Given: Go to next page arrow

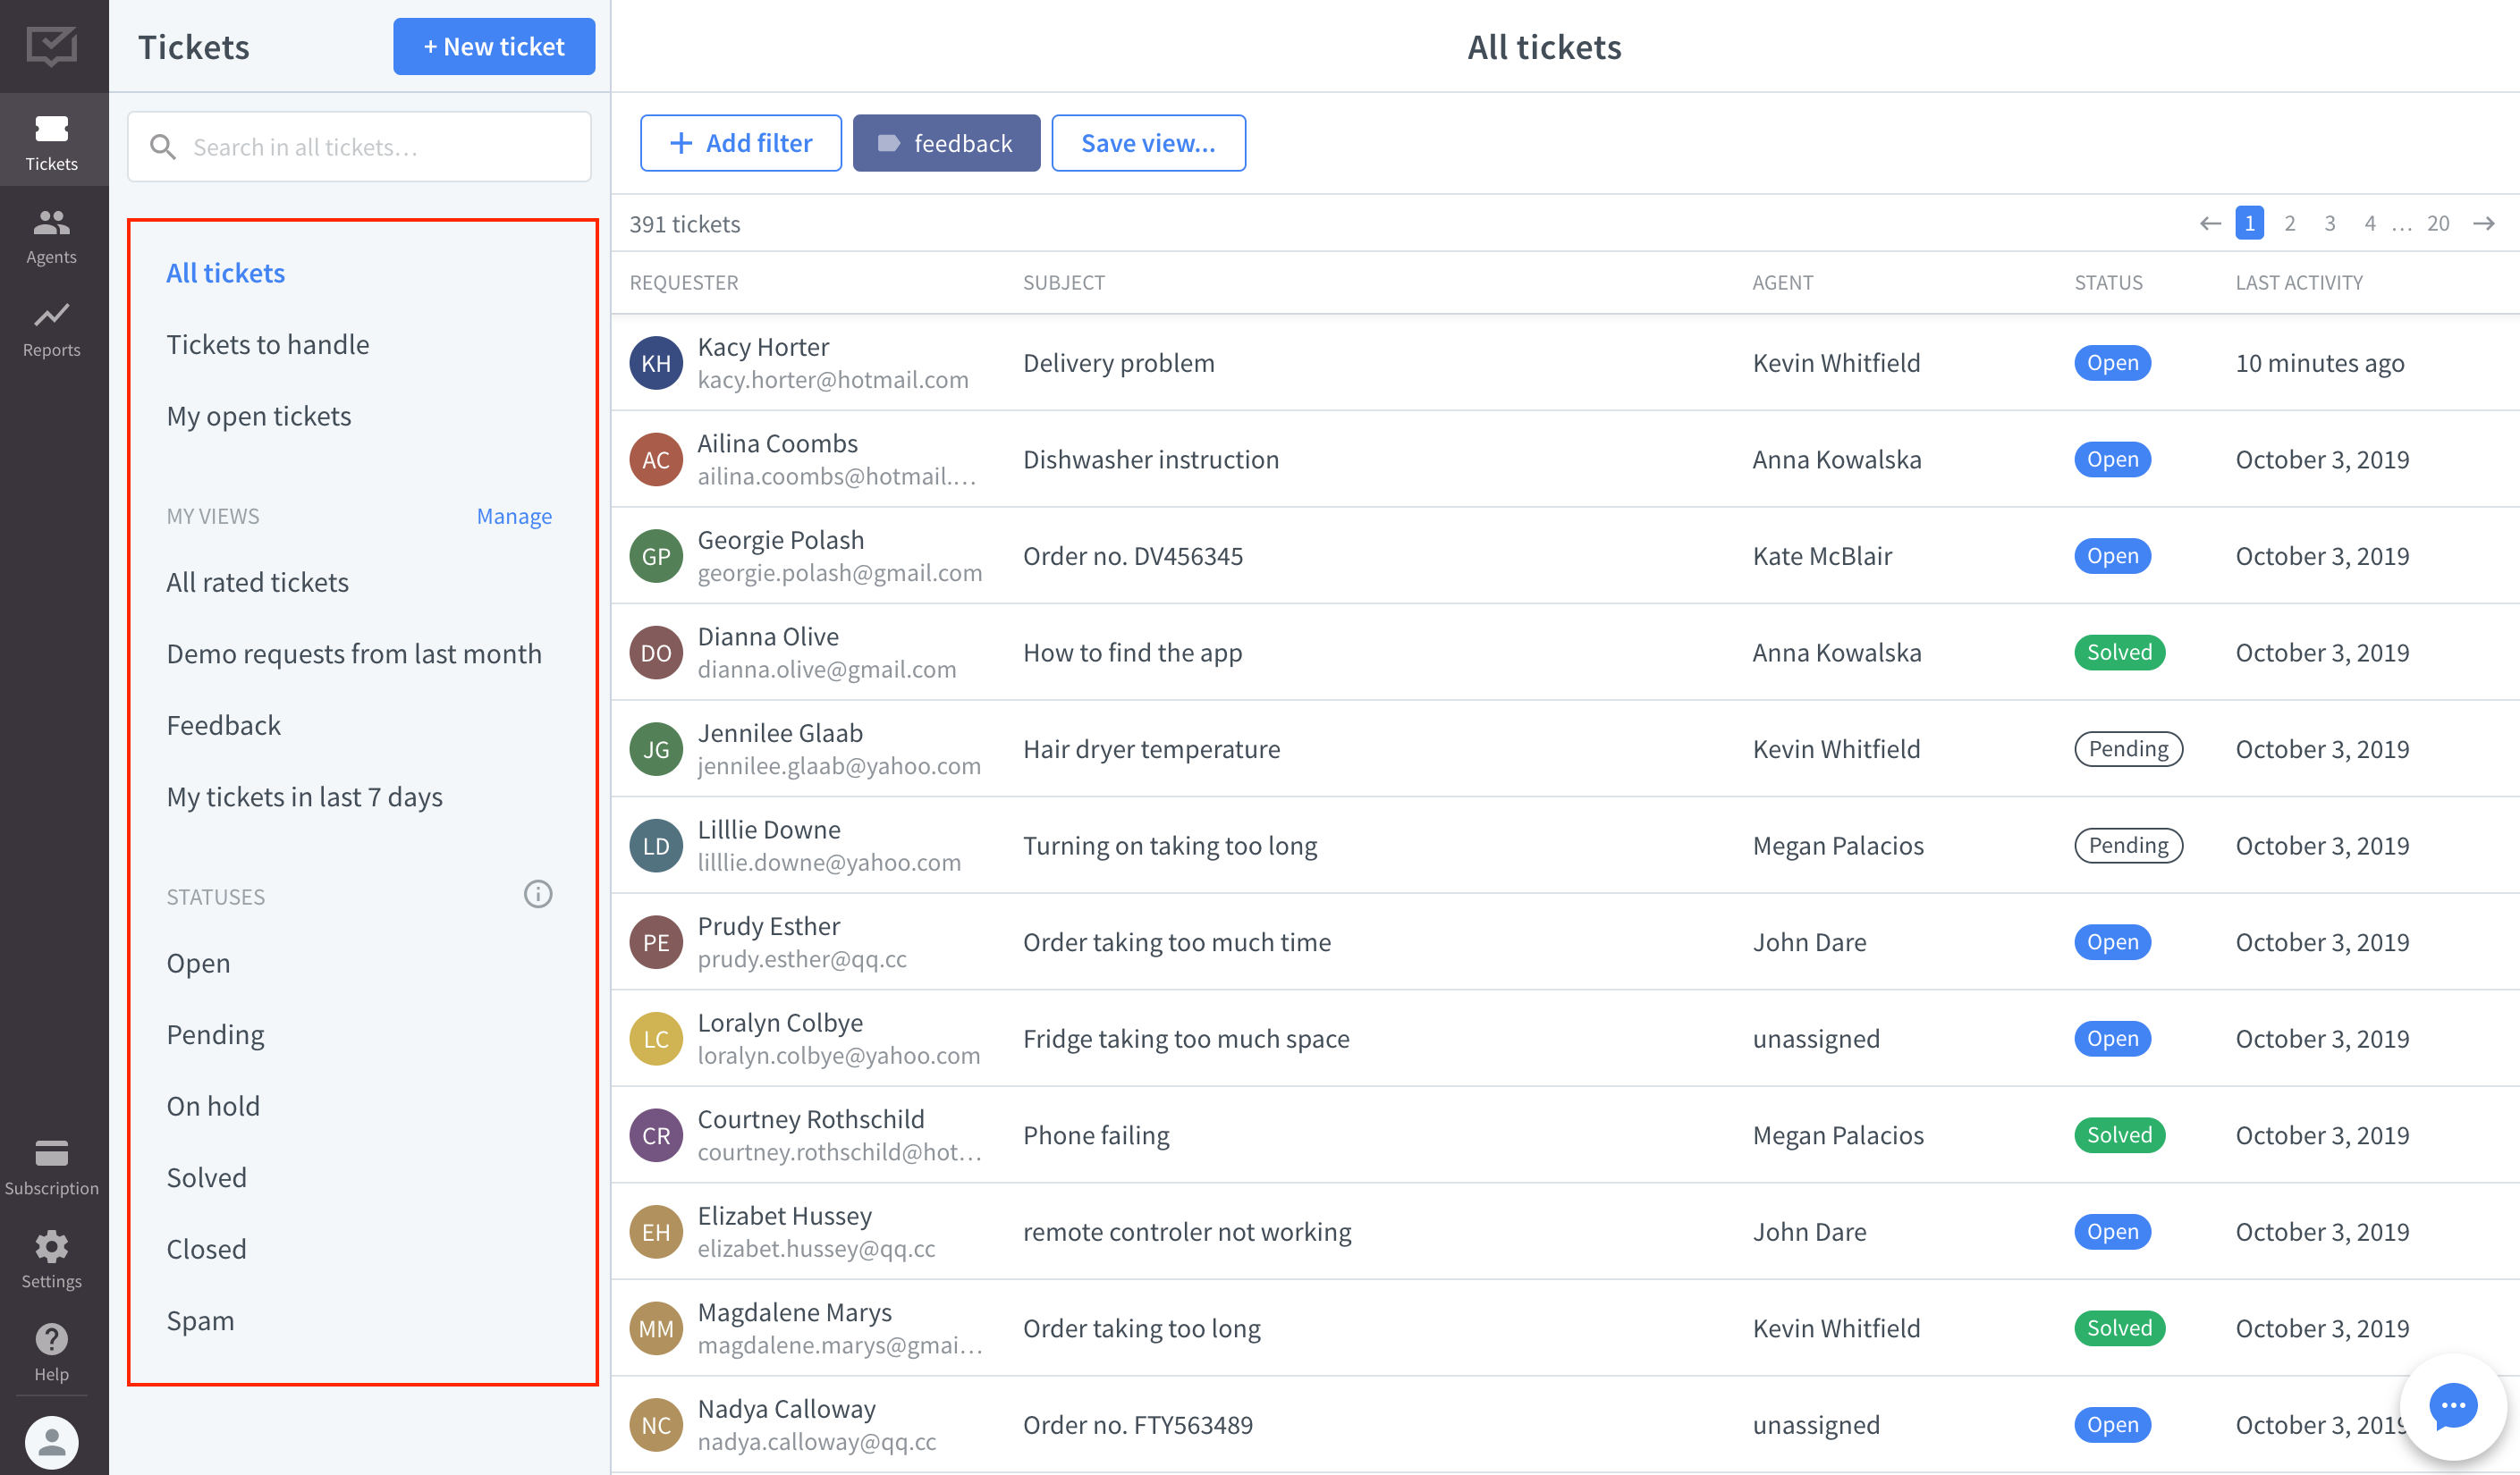Looking at the screenshot, I should tap(2483, 223).
